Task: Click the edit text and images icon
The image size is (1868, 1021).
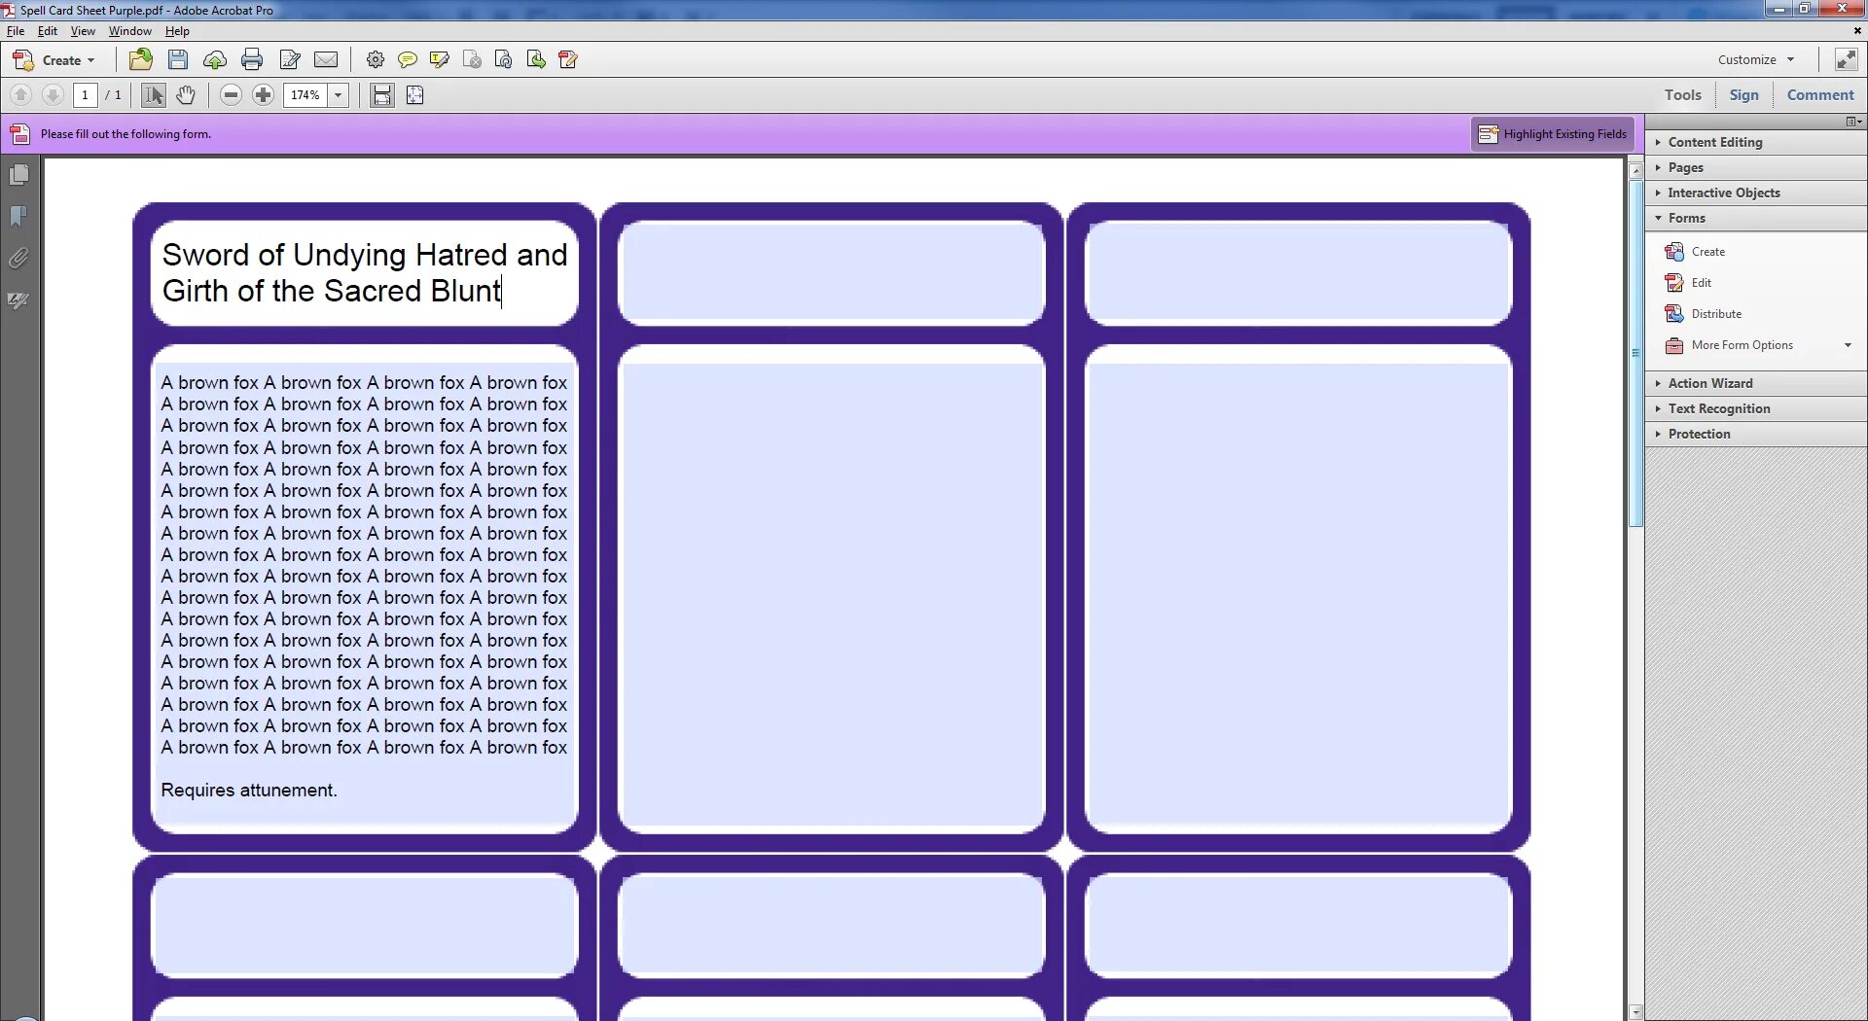Action: 289,60
